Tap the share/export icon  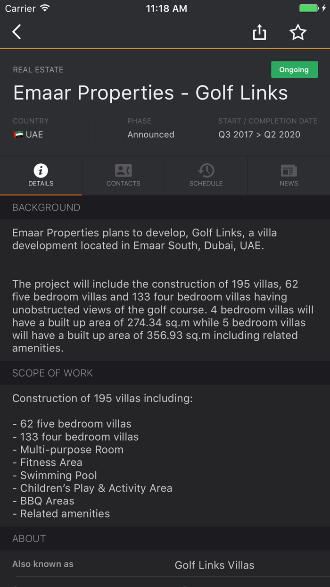click(x=259, y=32)
